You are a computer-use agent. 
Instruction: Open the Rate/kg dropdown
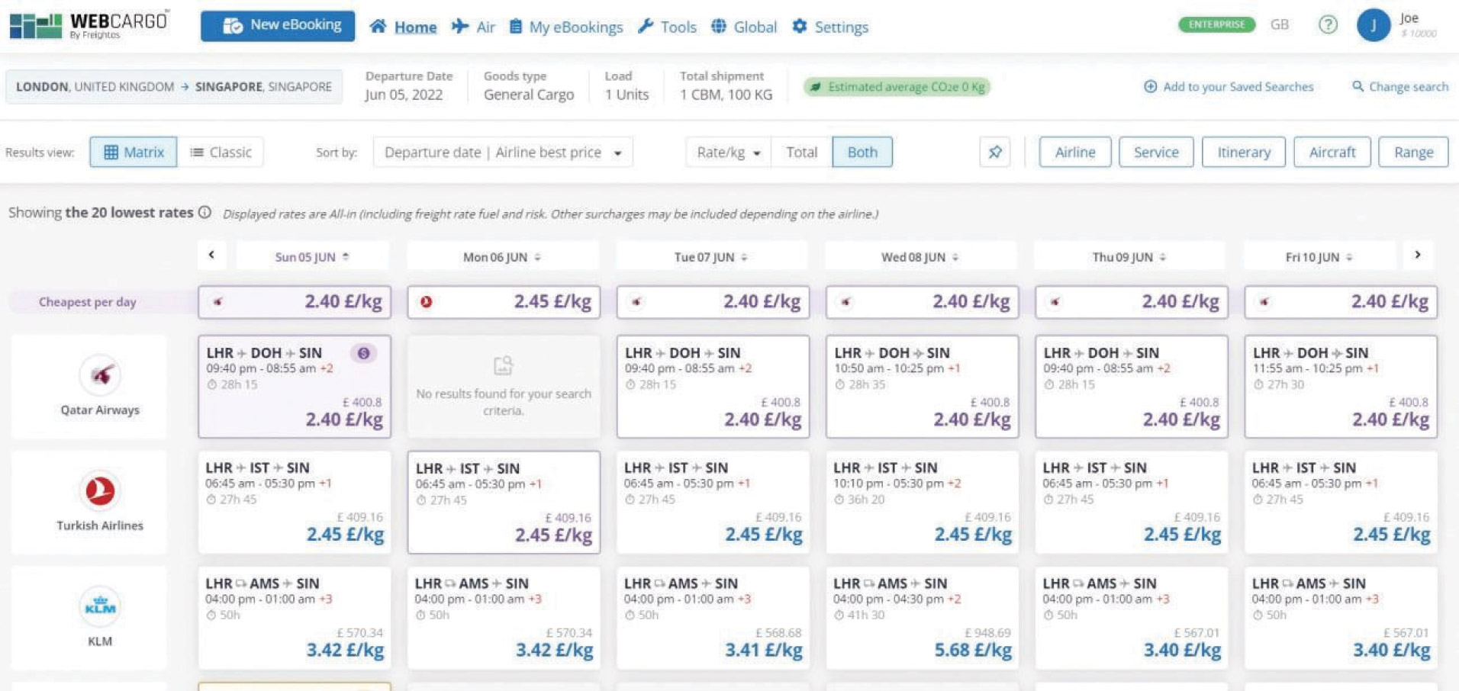pos(729,152)
